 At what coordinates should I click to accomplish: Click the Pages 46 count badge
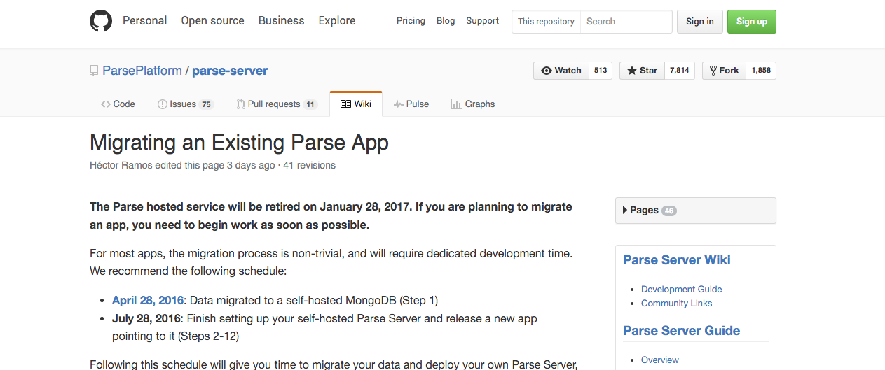(x=669, y=211)
